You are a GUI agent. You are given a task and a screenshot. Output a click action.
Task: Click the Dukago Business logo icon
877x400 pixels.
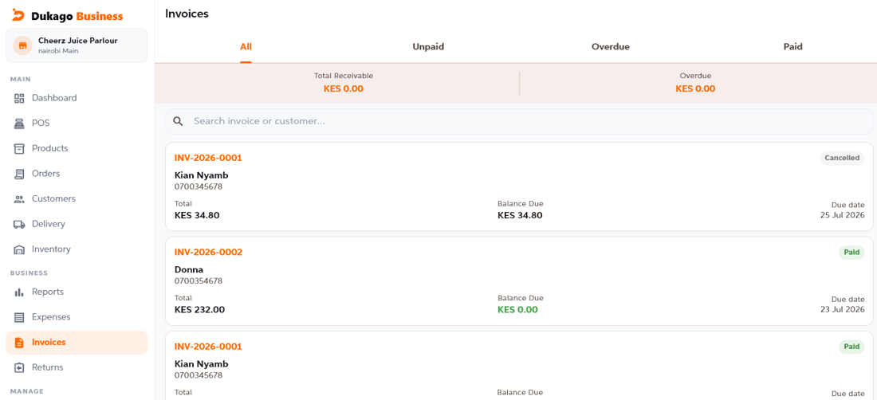18,16
